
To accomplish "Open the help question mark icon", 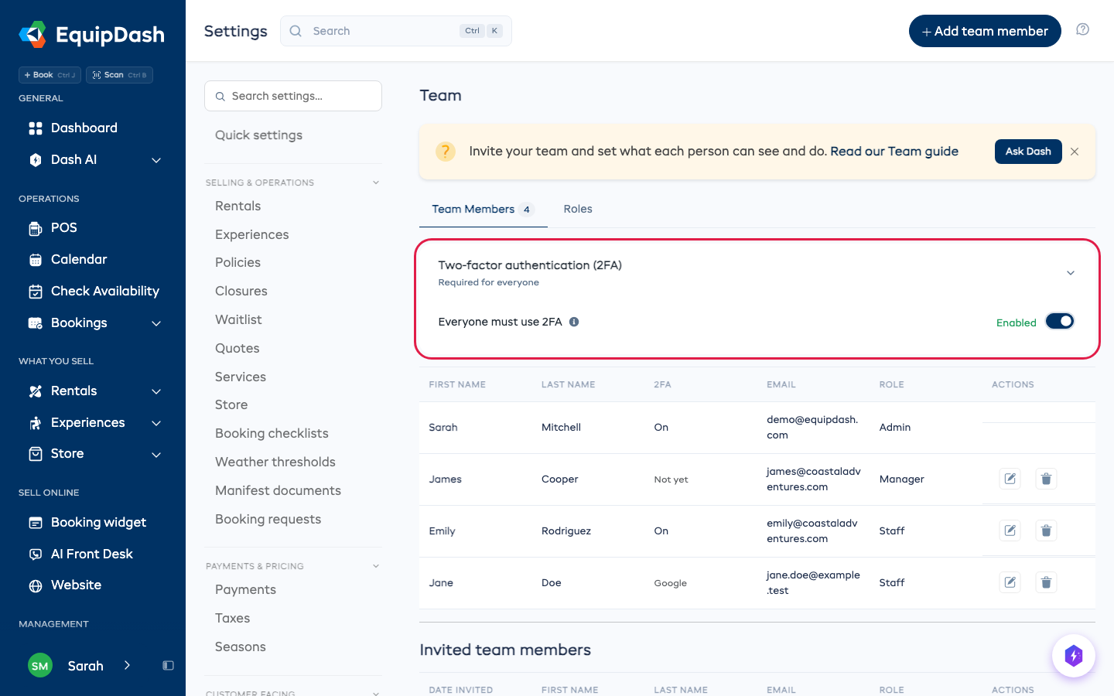I will tap(1083, 29).
